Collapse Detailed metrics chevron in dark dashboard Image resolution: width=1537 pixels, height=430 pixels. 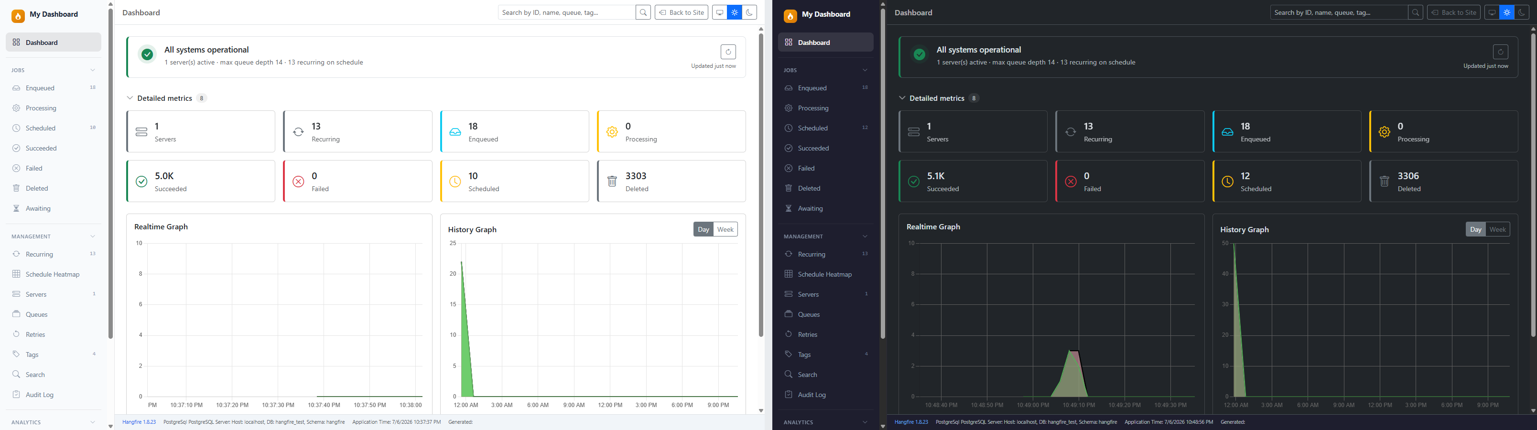902,98
